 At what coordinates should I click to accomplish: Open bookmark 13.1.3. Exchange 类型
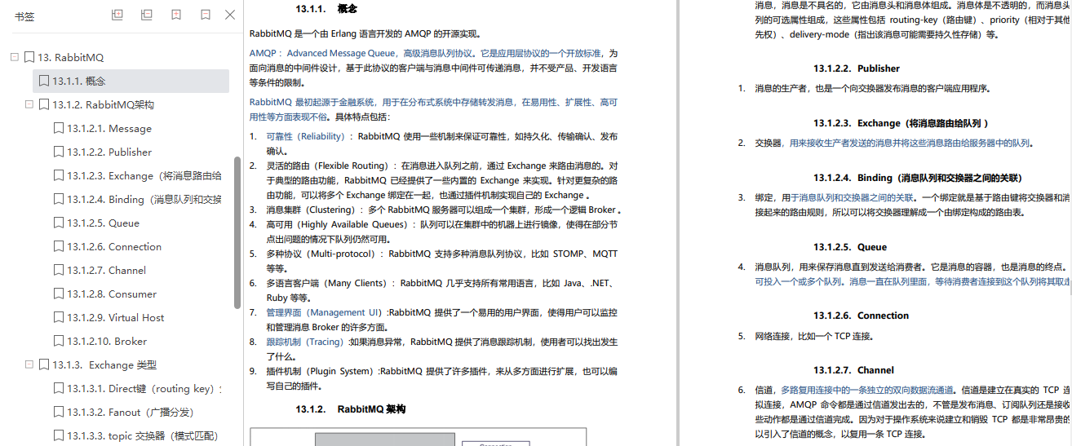[104, 364]
